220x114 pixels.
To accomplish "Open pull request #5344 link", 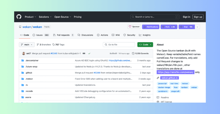I will pyautogui.click(x=97, y=73).
